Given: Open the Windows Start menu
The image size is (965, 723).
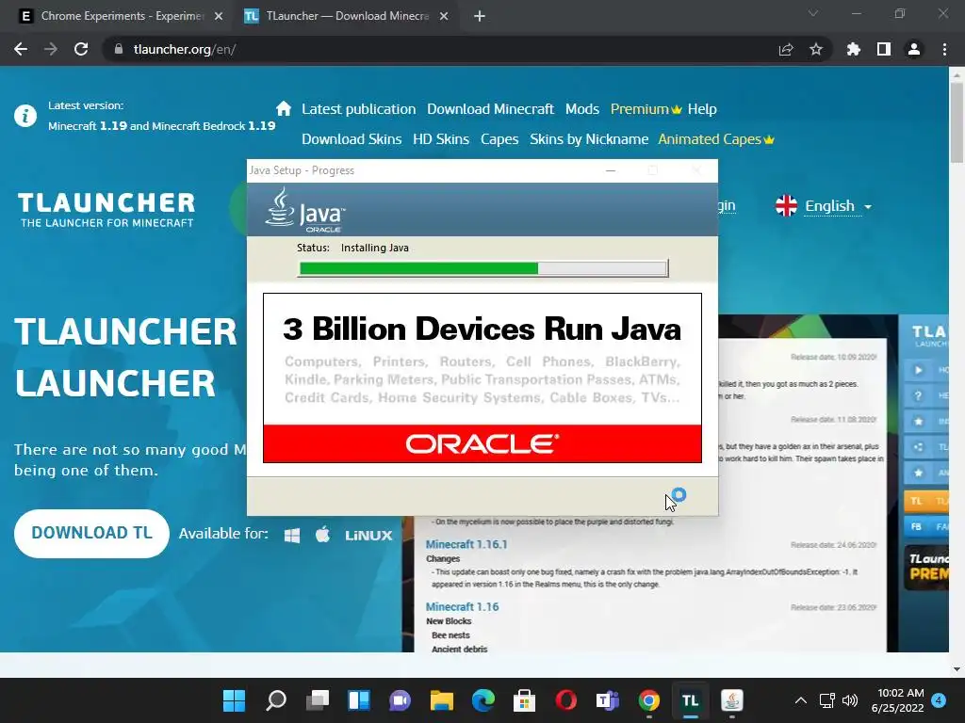Looking at the screenshot, I should [234, 700].
